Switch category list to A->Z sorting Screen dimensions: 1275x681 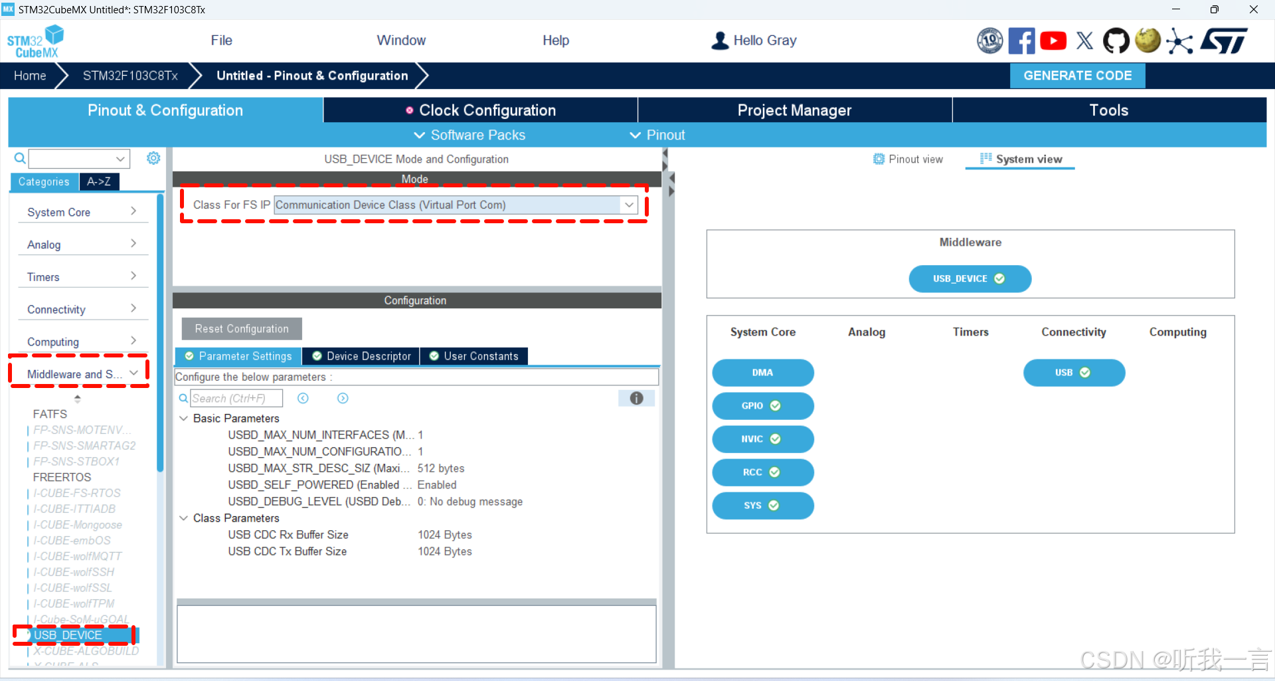[99, 181]
